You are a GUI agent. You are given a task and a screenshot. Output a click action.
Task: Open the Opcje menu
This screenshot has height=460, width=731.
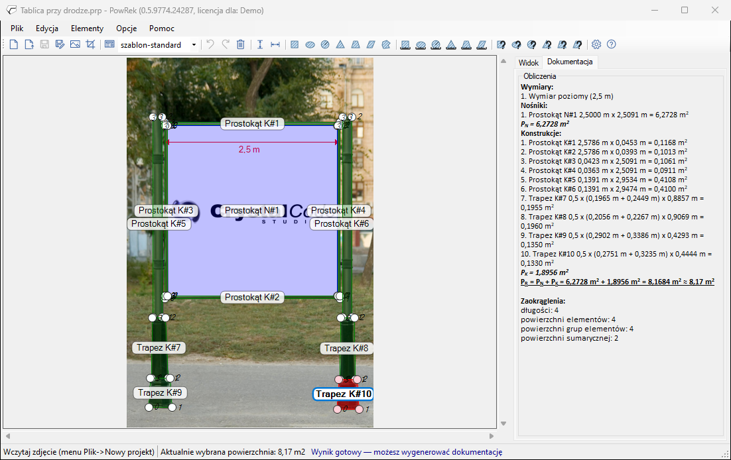[126, 29]
